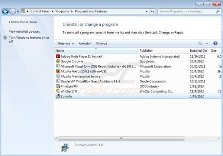The width and height of the screenshot is (223, 156).
Task: Expand the arrow after Control Panel breadcrumb
Action: [x=52, y=12]
